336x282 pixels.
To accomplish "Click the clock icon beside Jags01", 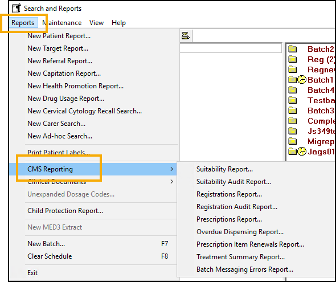I will pos(302,152).
